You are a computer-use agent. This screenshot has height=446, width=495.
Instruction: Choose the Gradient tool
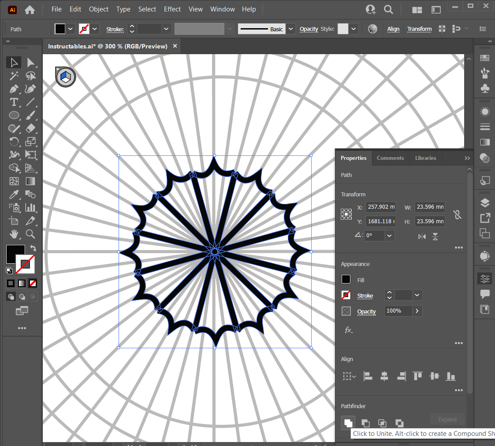click(30, 181)
